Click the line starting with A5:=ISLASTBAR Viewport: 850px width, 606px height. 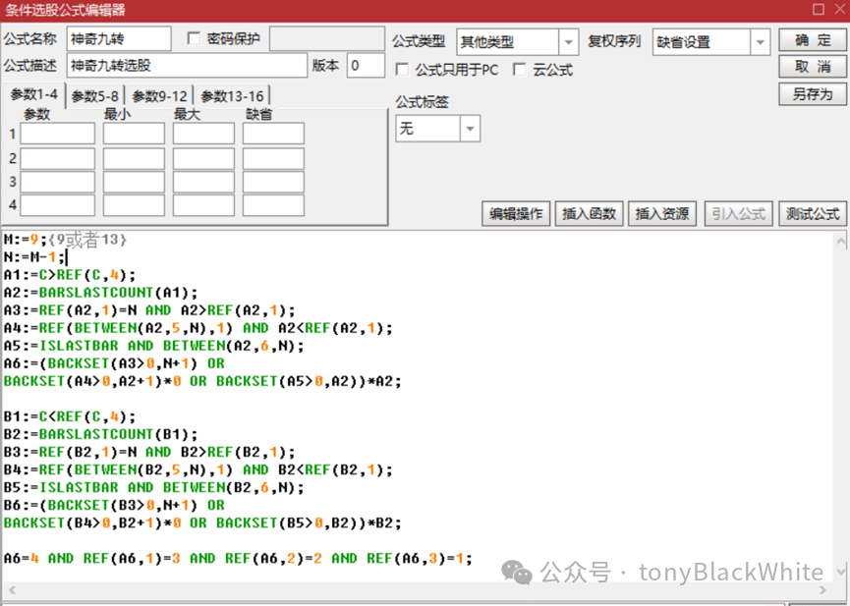(x=154, y=346)
